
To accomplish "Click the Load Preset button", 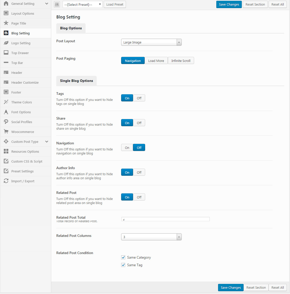I will pos(115,4).
